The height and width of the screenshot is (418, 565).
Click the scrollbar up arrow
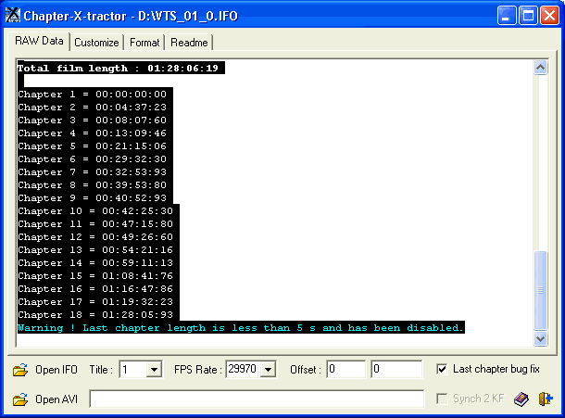click(x=541, y=67)
